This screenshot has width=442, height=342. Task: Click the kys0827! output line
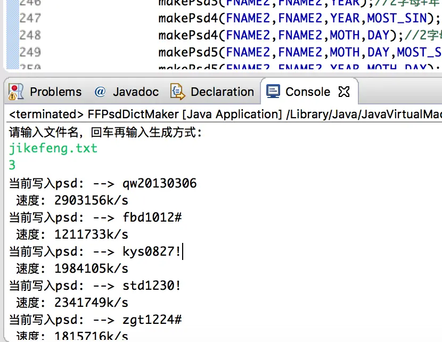[95, 251]
